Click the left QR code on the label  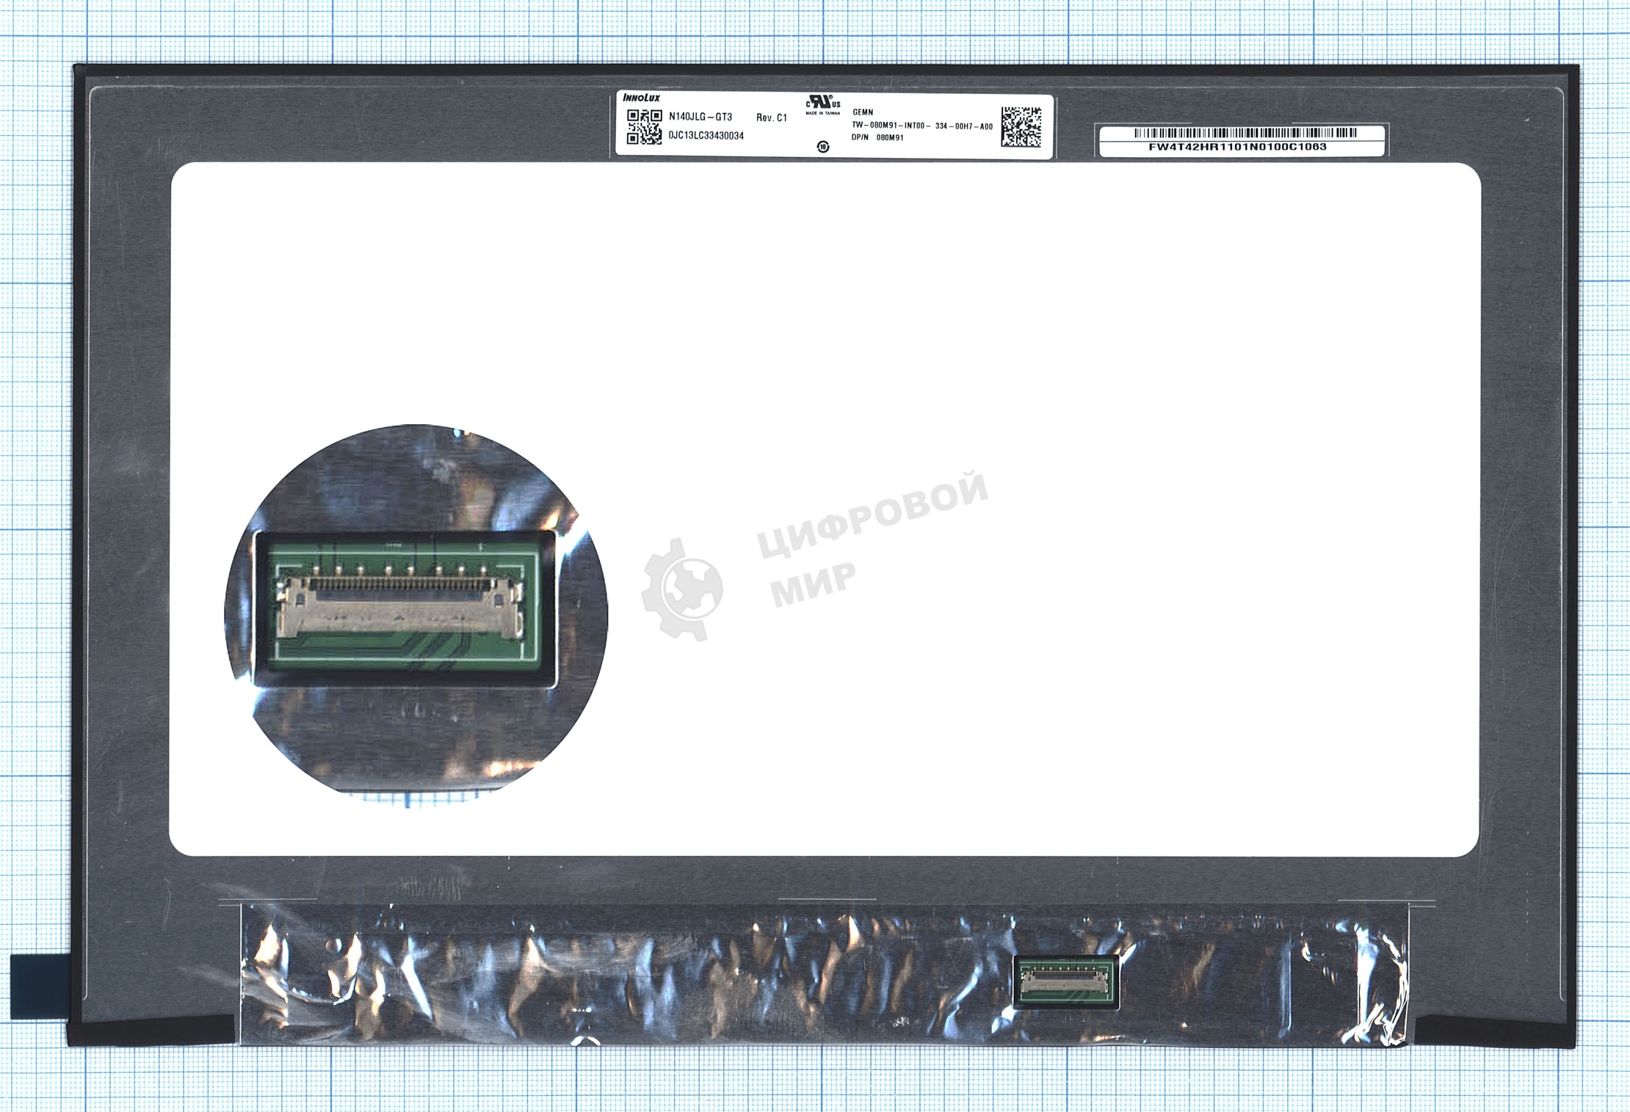pyautogui.click(x=644, y=126)
